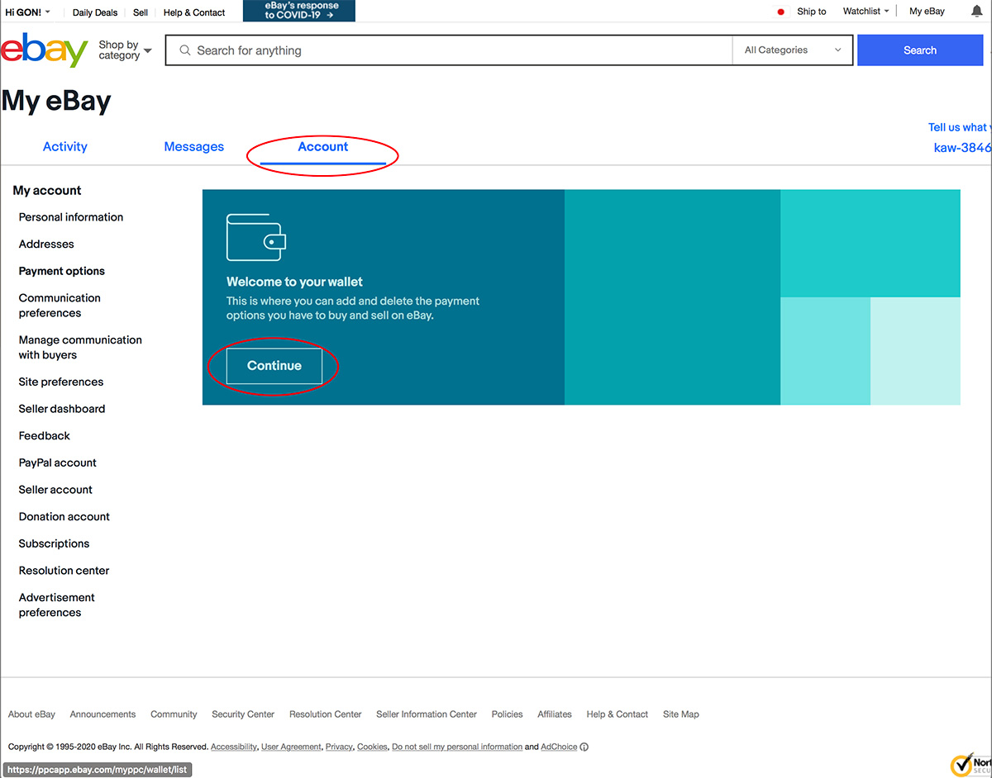Click the search magnifier icon

tap(185, 50)
